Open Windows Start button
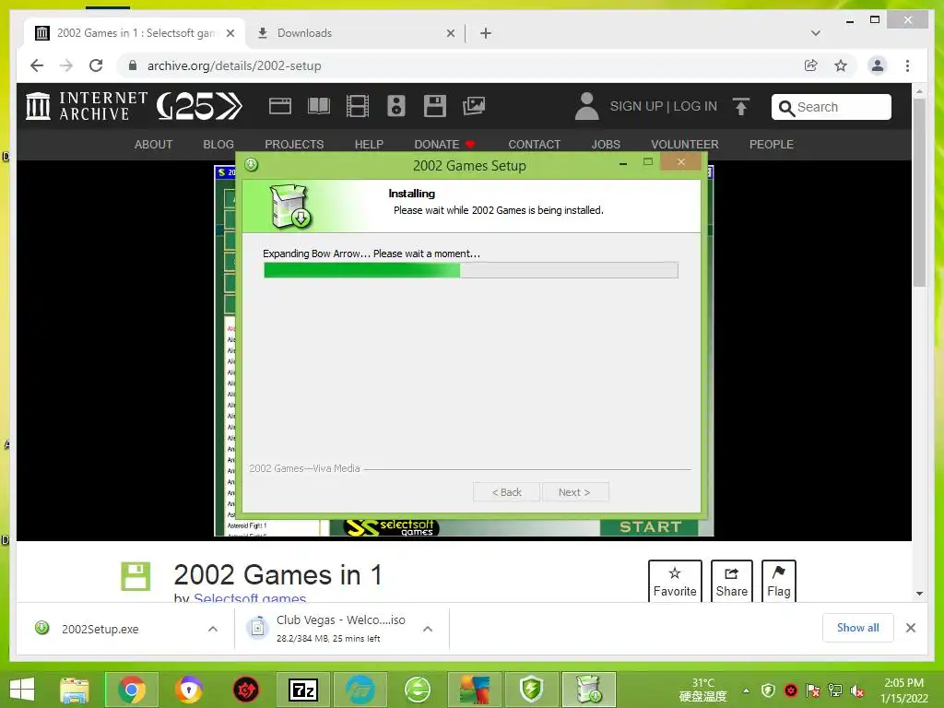Viewport: 944px width, 708px height. [23, 690]
